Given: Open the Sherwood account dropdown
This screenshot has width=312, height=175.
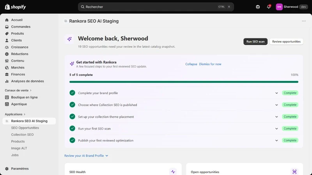Looking at the screenshot, I should [292, 7].
